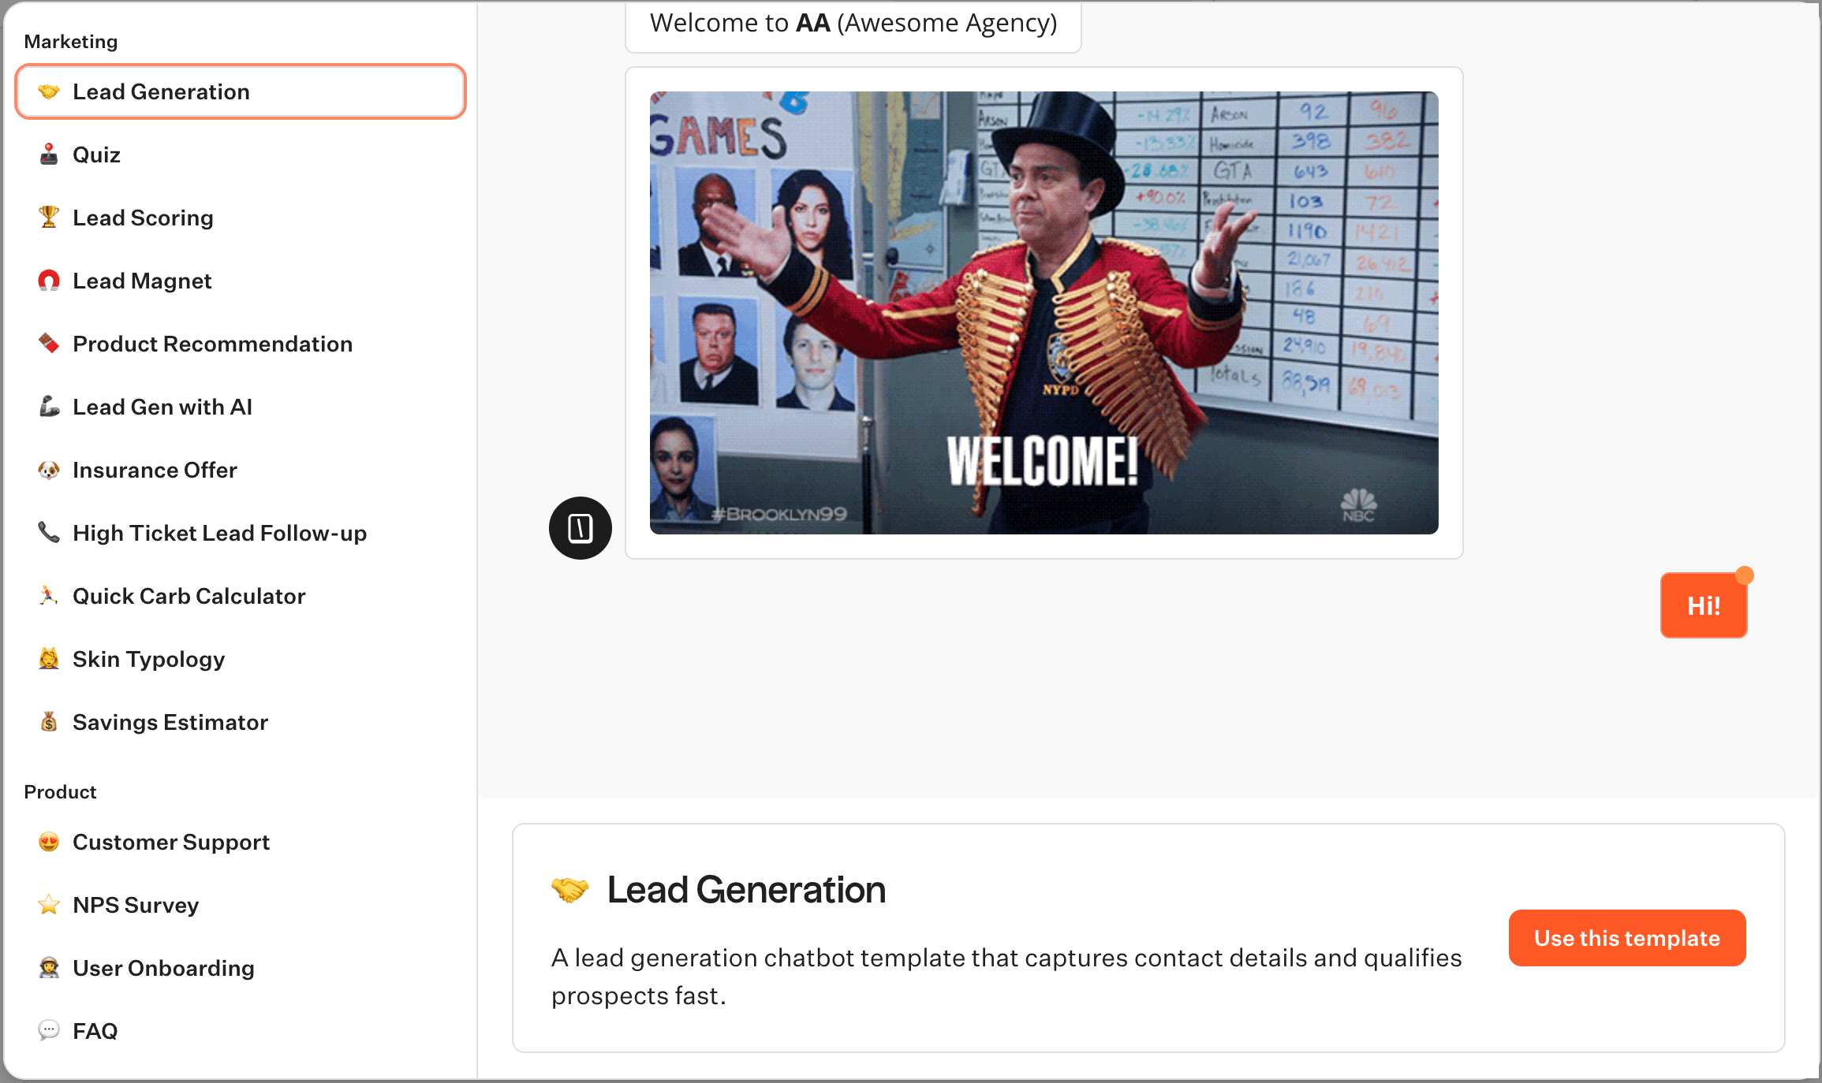Click the heart-eyes emoji for Customer Support
Viewport: 1822px width, 1083px height.
[x=49, y=842]
